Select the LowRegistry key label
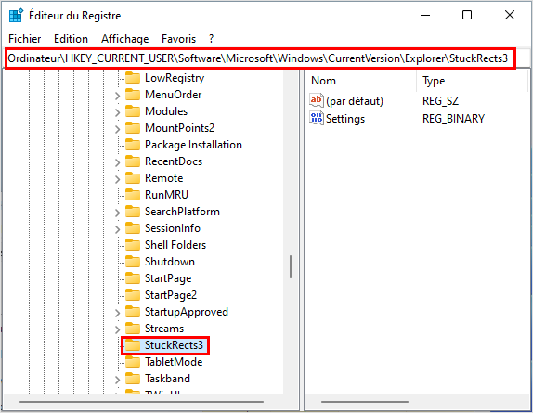 [x=175, y=78]
